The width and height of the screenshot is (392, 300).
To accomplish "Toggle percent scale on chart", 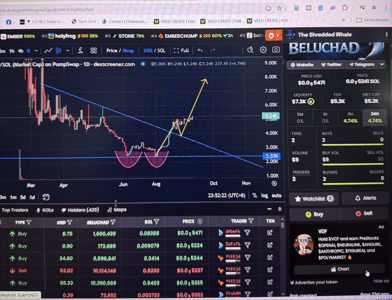I will click(254, 195).
